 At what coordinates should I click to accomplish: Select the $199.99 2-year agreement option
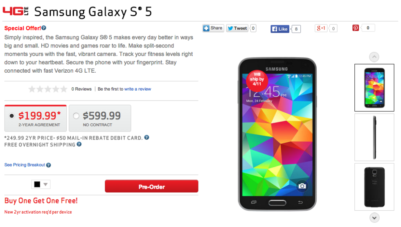pos(12,116)
